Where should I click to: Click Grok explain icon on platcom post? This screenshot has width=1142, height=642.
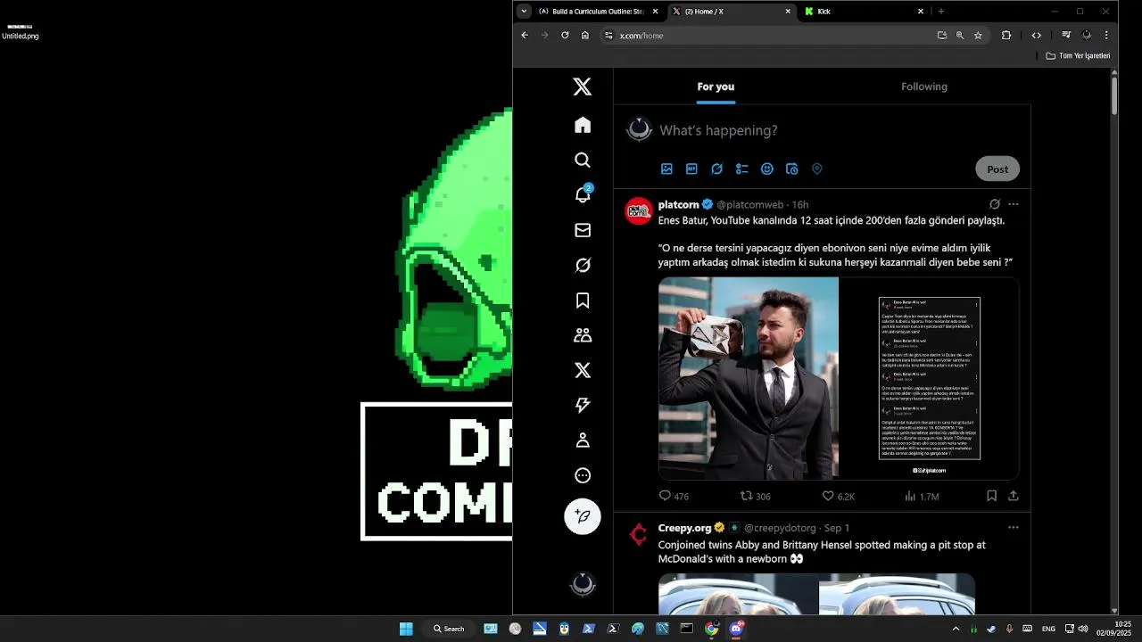coord(995,204)
